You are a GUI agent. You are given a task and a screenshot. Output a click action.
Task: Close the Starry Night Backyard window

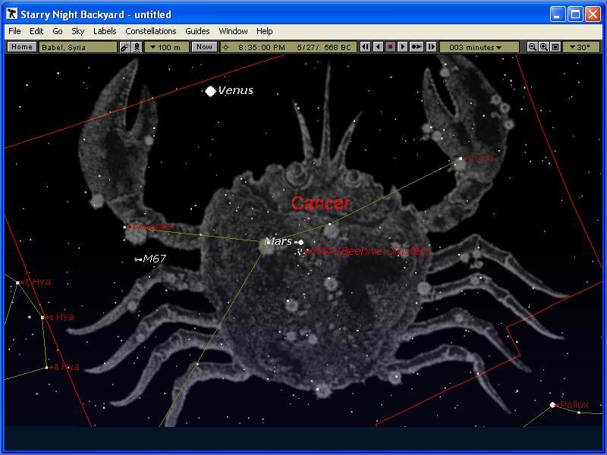pos(593,14)
